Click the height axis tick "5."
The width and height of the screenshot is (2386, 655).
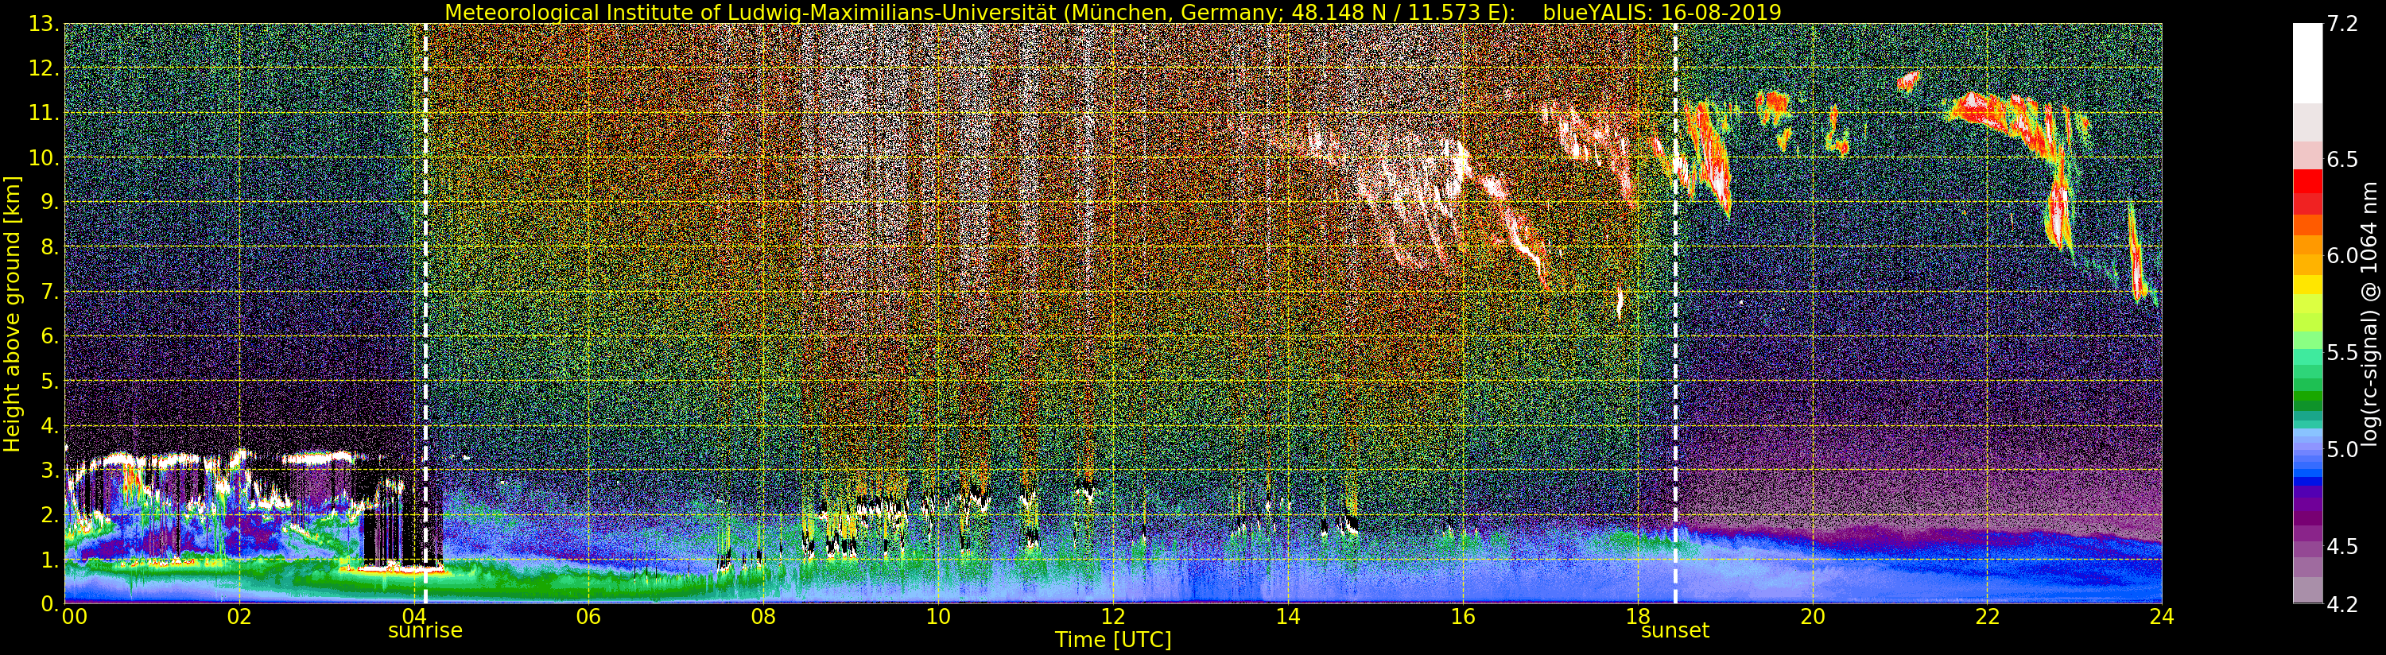(x=50, y=381)
